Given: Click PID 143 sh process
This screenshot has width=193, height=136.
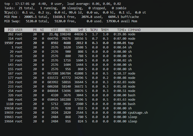Looking at the screenshot, I should tap(11, 65).
